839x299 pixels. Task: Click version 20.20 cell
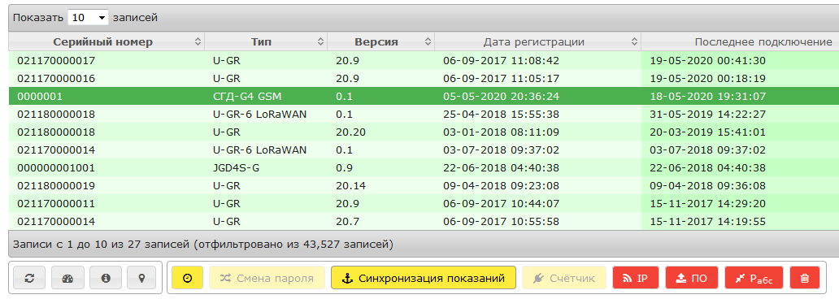(381, 132)
